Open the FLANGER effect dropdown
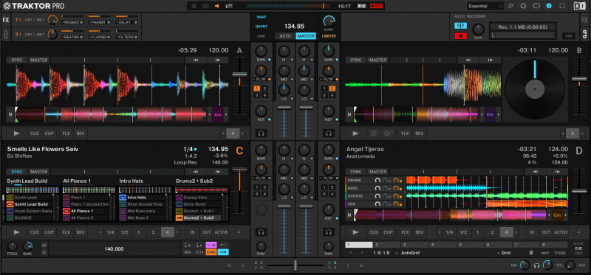The height and width of the screenshot is (275, 591). (x=100, y=37)
